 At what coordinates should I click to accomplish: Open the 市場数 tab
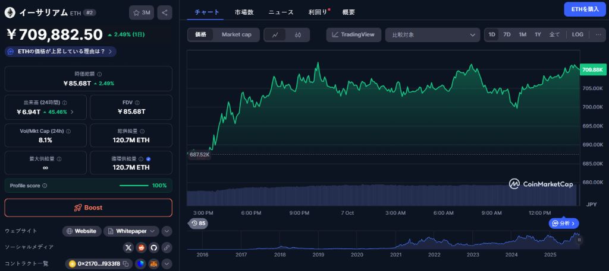tap(244, 12)
